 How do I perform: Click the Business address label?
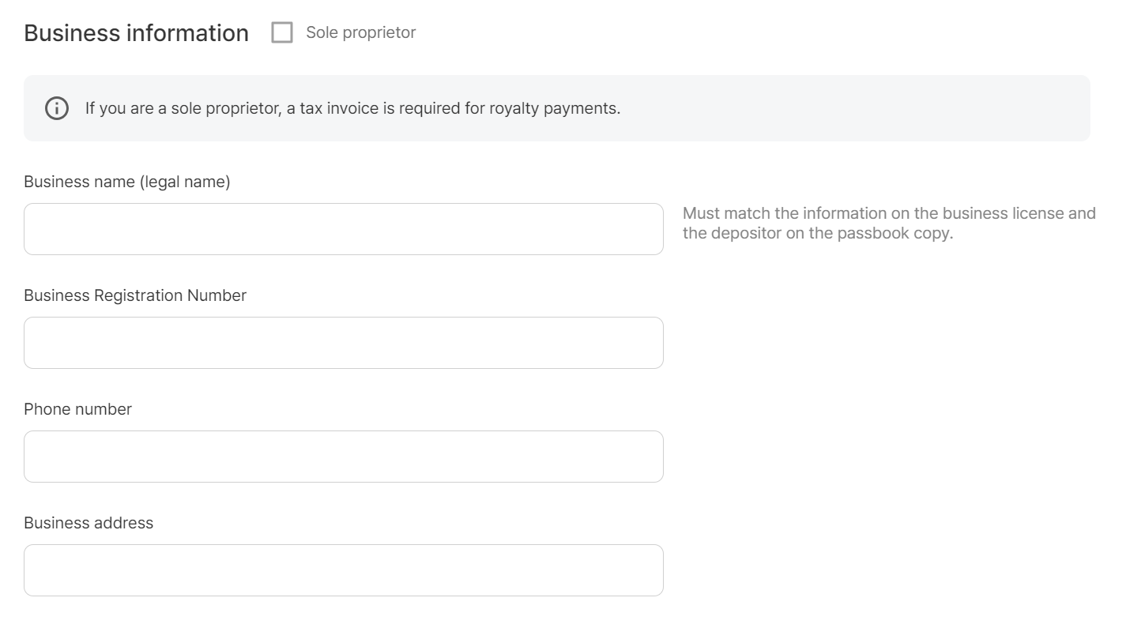tap(88, 522)
